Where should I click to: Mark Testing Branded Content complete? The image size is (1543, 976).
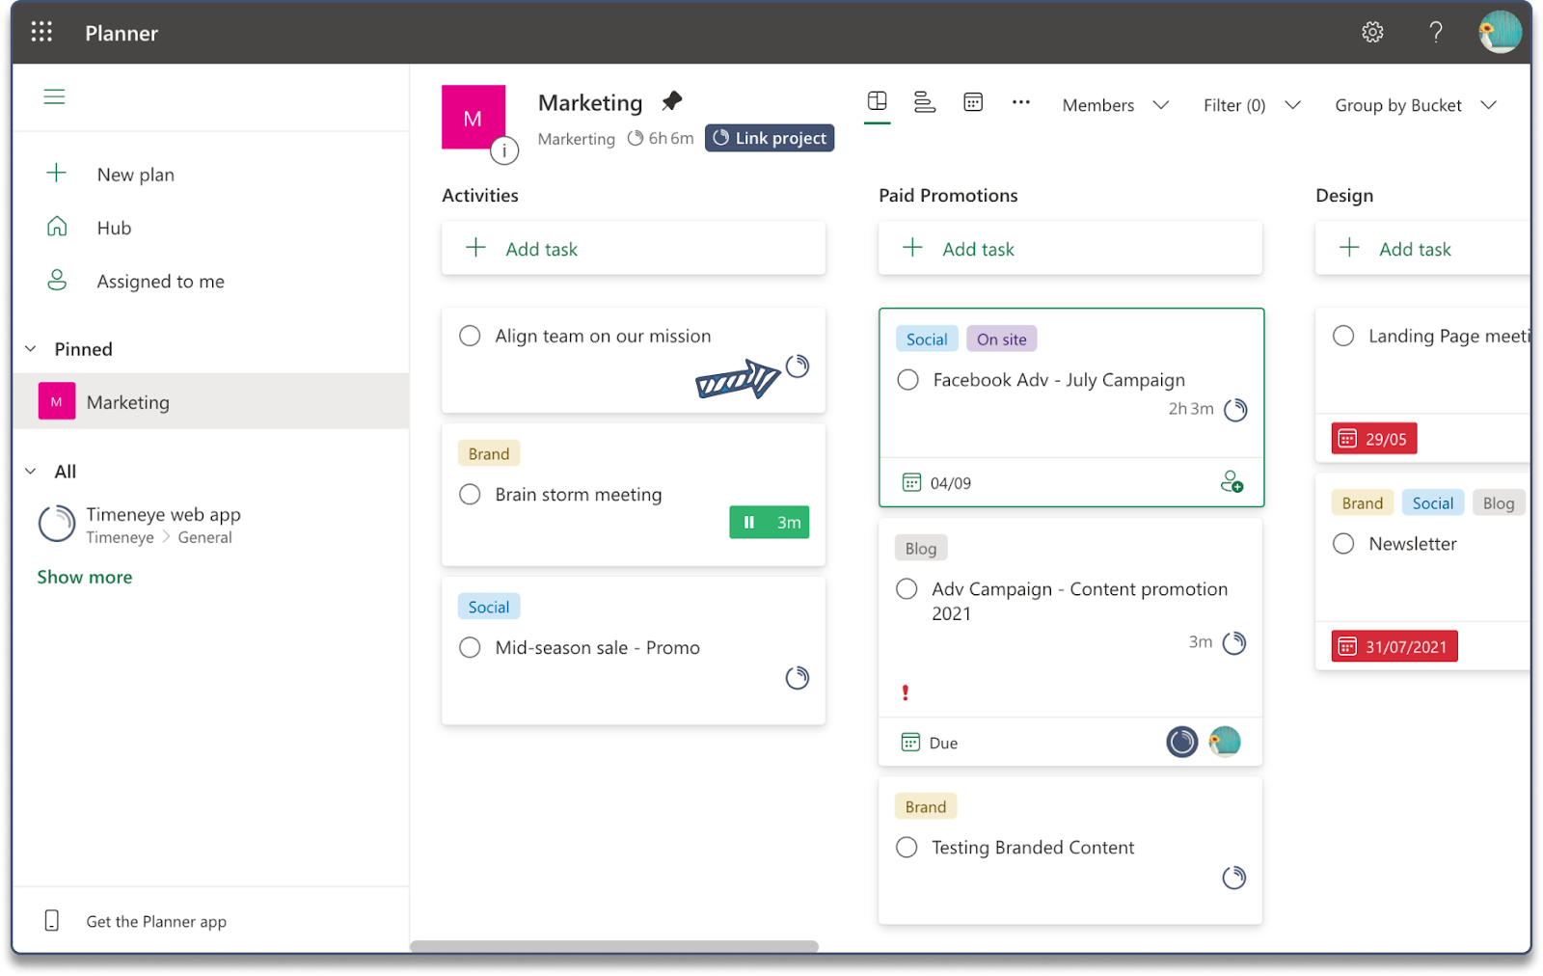click(907, 847)
